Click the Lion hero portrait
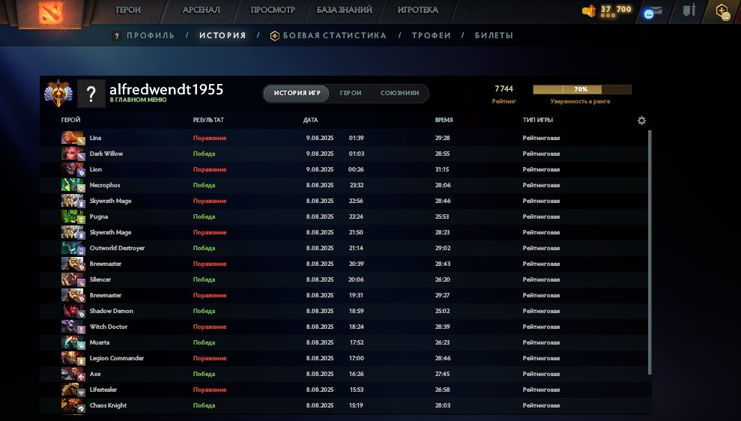741x421 pixels. tap(73, 169)
